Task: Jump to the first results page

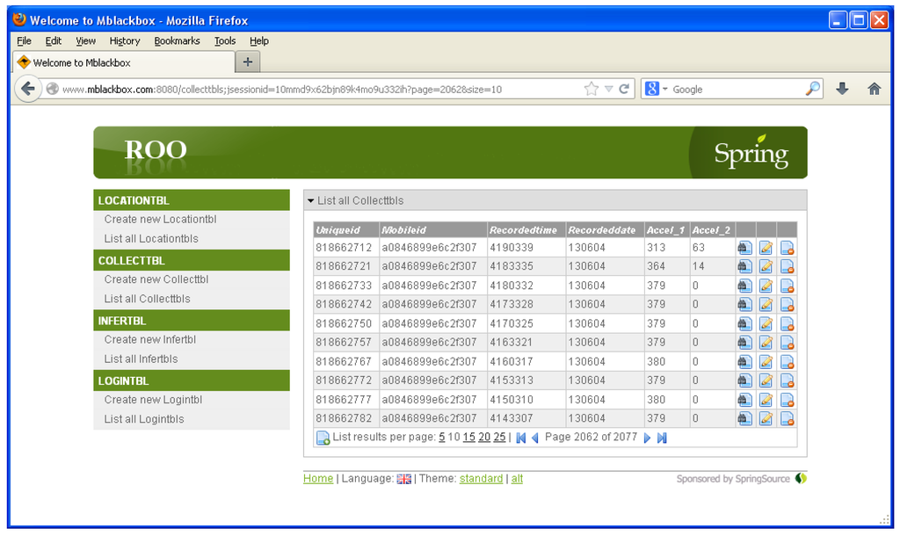Action: tap(520, 438)
